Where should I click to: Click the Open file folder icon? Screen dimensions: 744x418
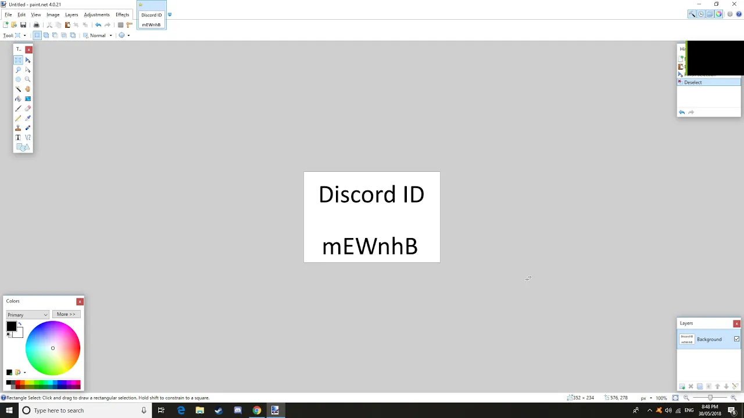point(14,25)
